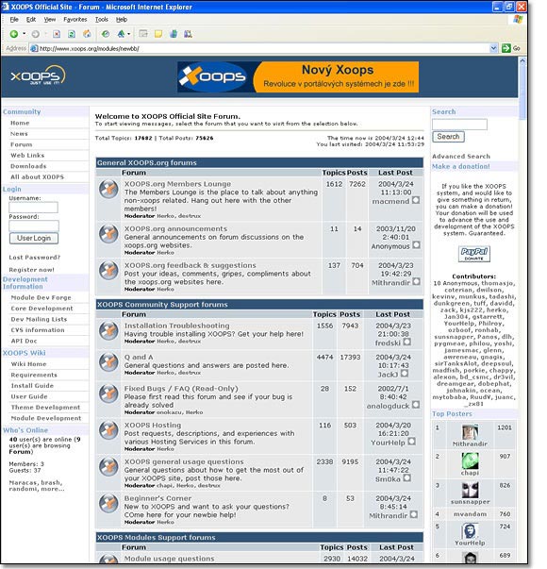Click the 'Total Posts: 75626' text
This screenshot has height=569, width=547.
[186, 138]
